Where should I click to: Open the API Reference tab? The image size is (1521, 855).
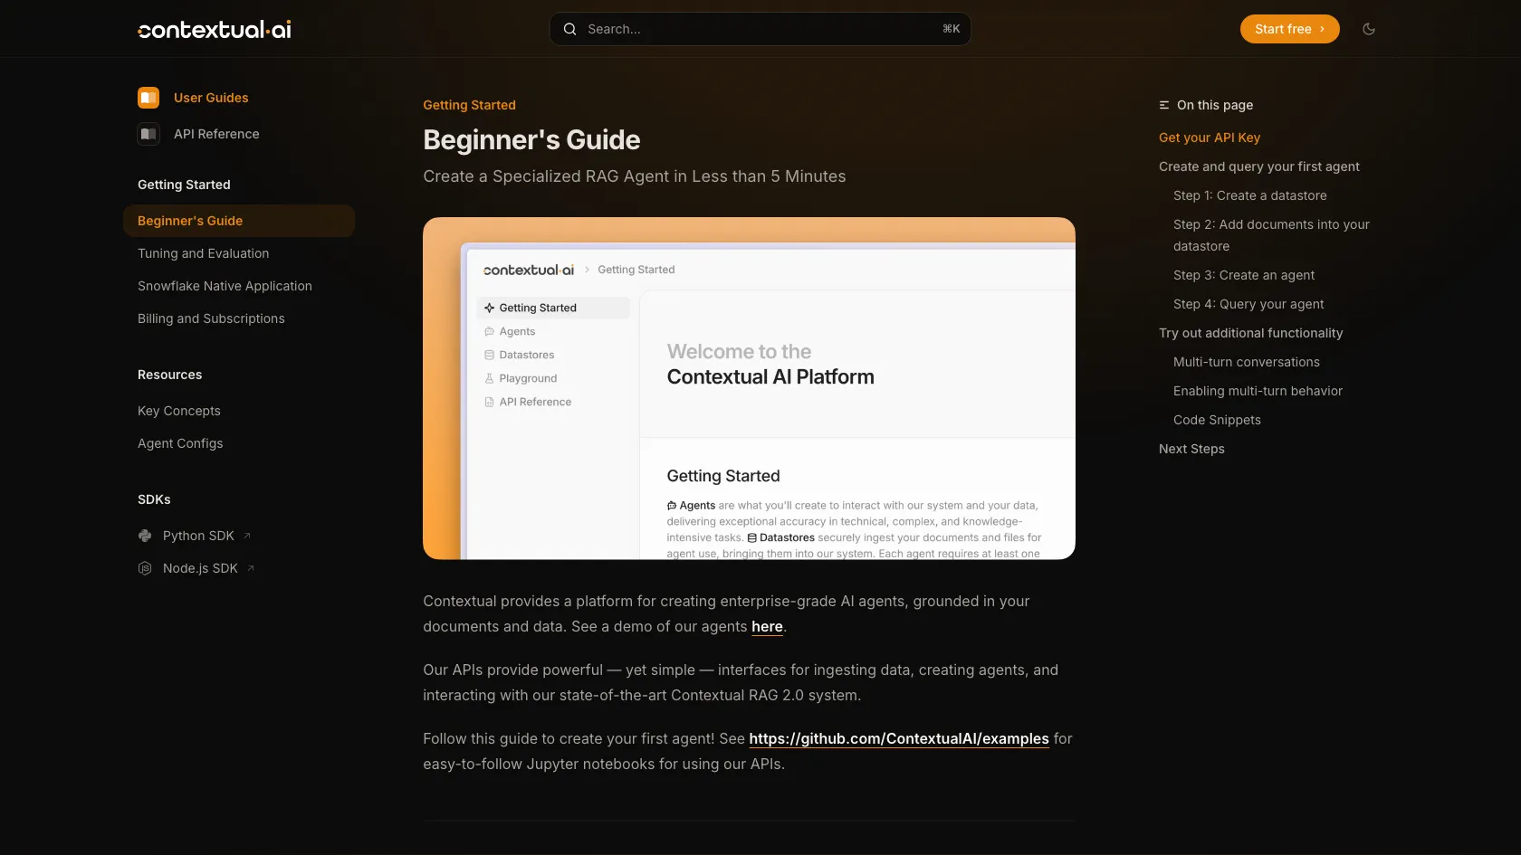(198, 134)
